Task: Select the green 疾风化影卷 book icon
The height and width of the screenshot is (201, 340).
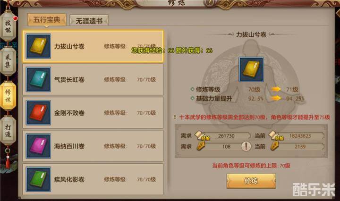Action: click(x=38, y=179)
